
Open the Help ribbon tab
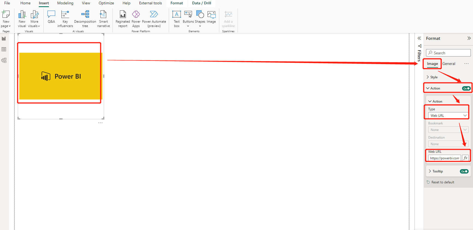click(126, 3)
